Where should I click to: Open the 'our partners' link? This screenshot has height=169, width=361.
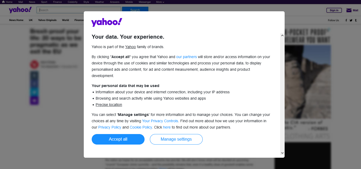pos(186,57)
